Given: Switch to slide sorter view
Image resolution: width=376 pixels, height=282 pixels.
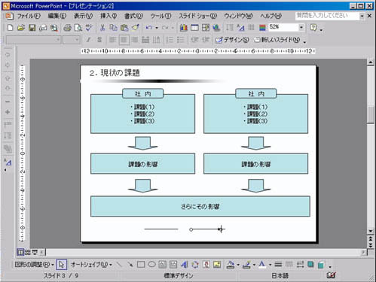Looking at the screenshot, I should (x=27, y=252).
